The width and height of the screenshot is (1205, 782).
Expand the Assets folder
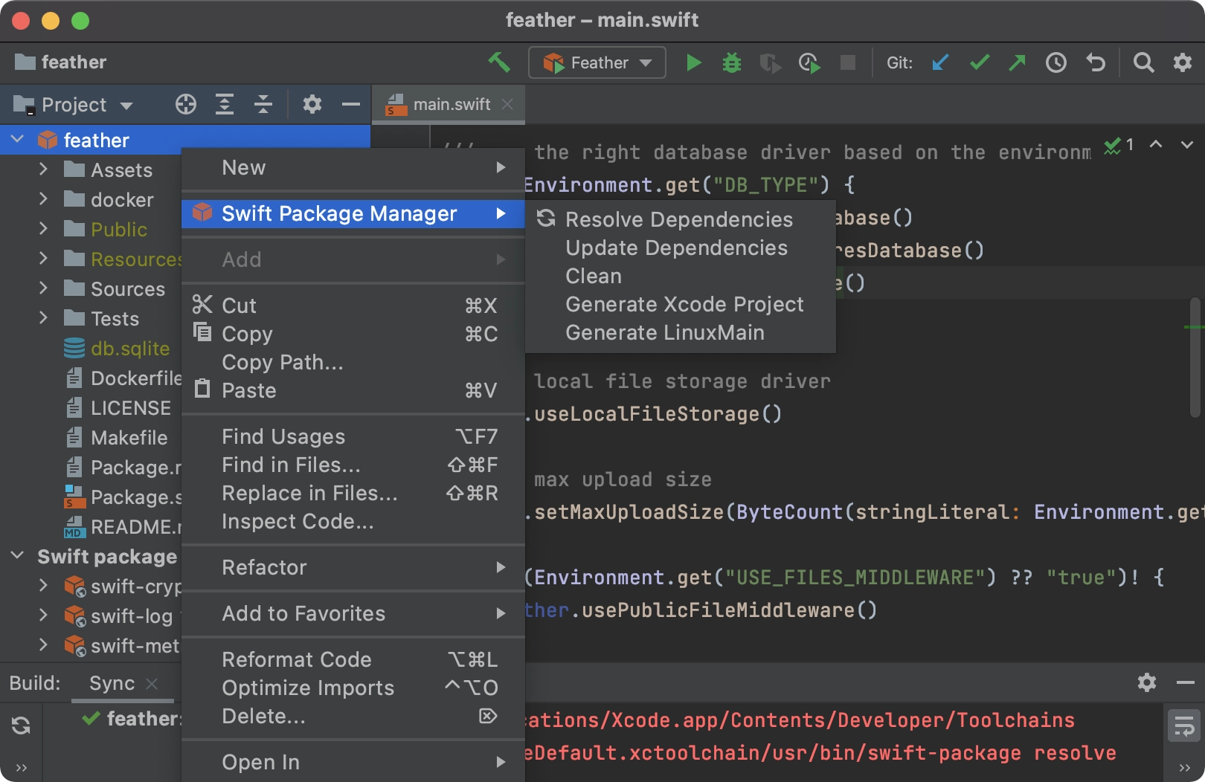coord(43,169)
